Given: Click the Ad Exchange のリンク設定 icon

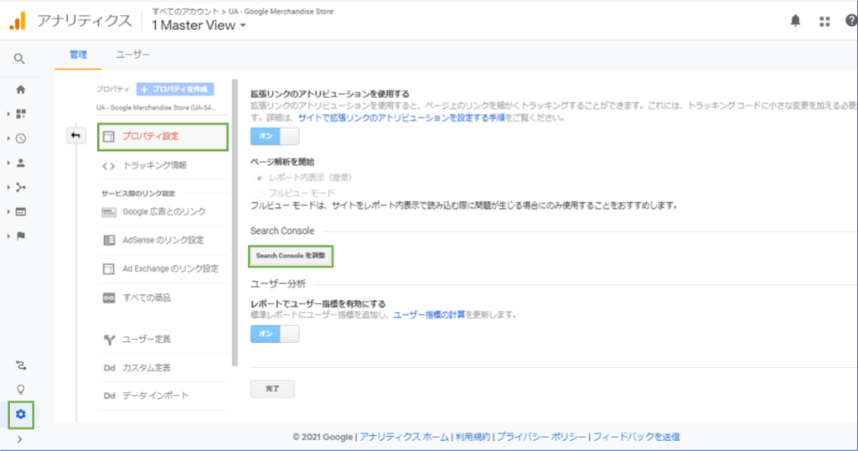Looking at the screenshot, I should pyautogui.click(x=109, y=269).
